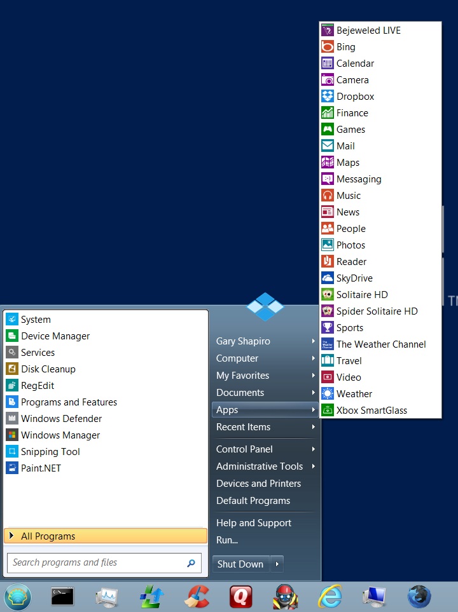This screenshot has width=458, height=612.
Task: Open the Weather sun icon
Action: [328, 394]
